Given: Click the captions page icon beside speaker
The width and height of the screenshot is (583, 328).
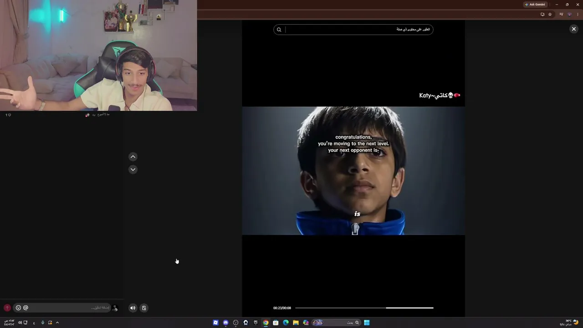Looking at the screenshot, I should pyautogui.click(x=144, y=308).
